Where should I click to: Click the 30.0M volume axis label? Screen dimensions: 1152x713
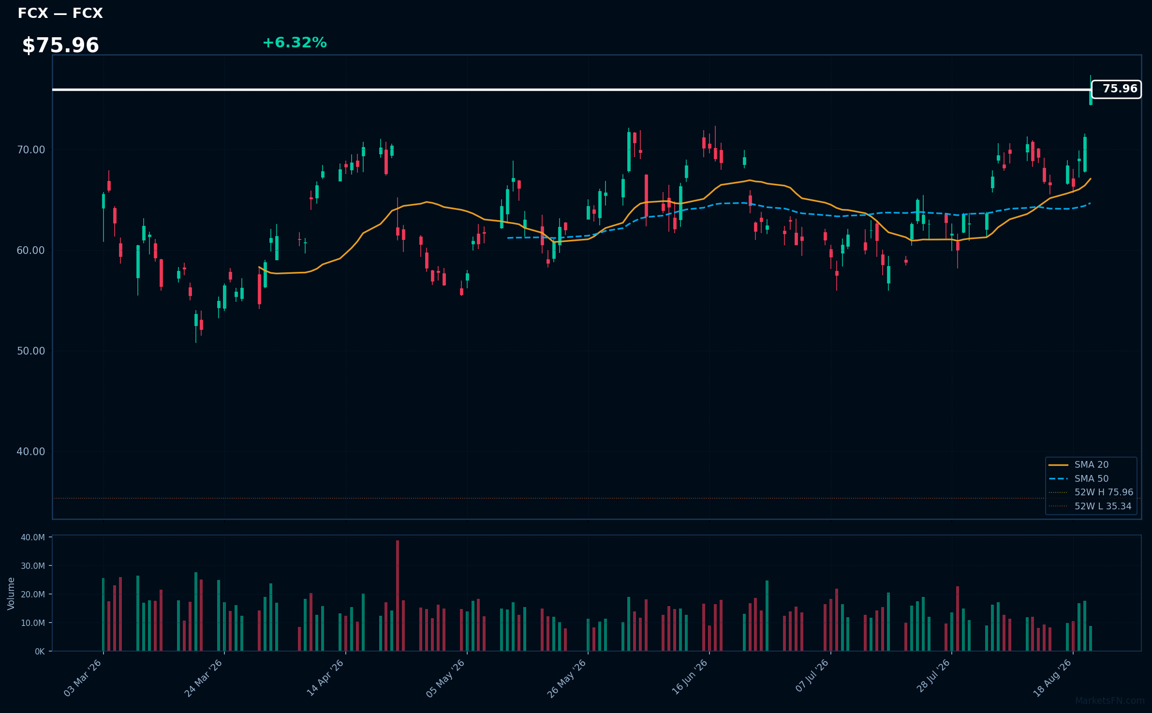pyautogui.click(x=33, y=566)
